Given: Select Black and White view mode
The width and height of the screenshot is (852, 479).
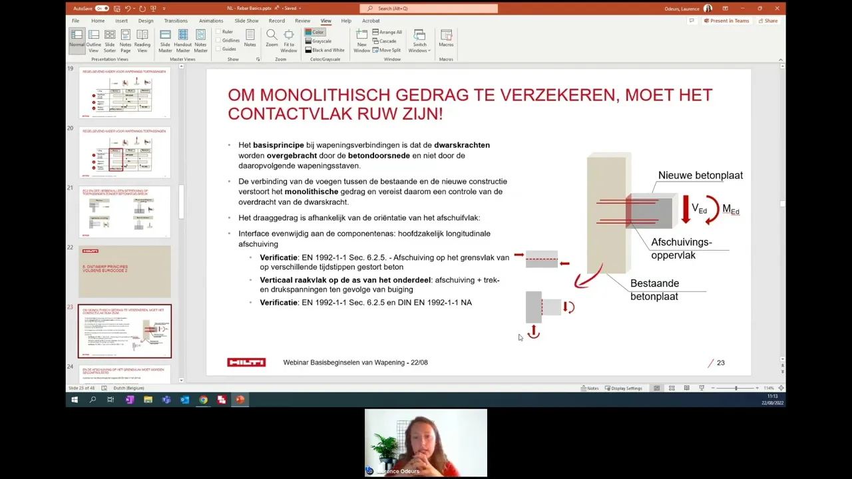Looking at the screenshot, I should click(325, 50).
